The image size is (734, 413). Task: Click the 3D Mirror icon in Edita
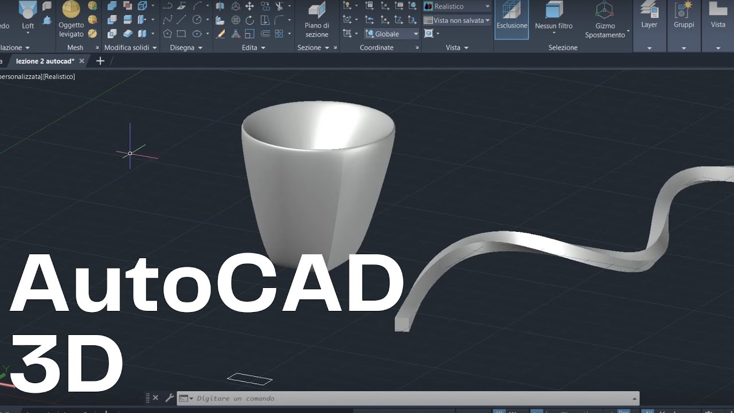pos(220,6)
